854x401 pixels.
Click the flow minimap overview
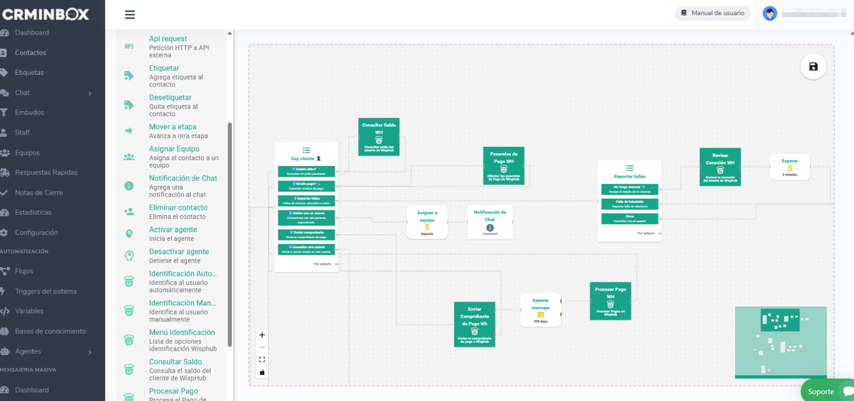pos(780,342)
